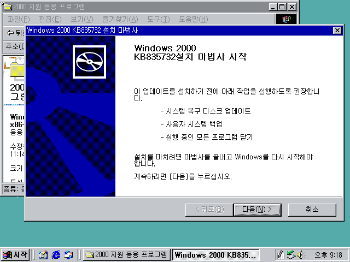Click the folder icon in explorer title bar
350x262 pixels.
(x=8, y=7)
